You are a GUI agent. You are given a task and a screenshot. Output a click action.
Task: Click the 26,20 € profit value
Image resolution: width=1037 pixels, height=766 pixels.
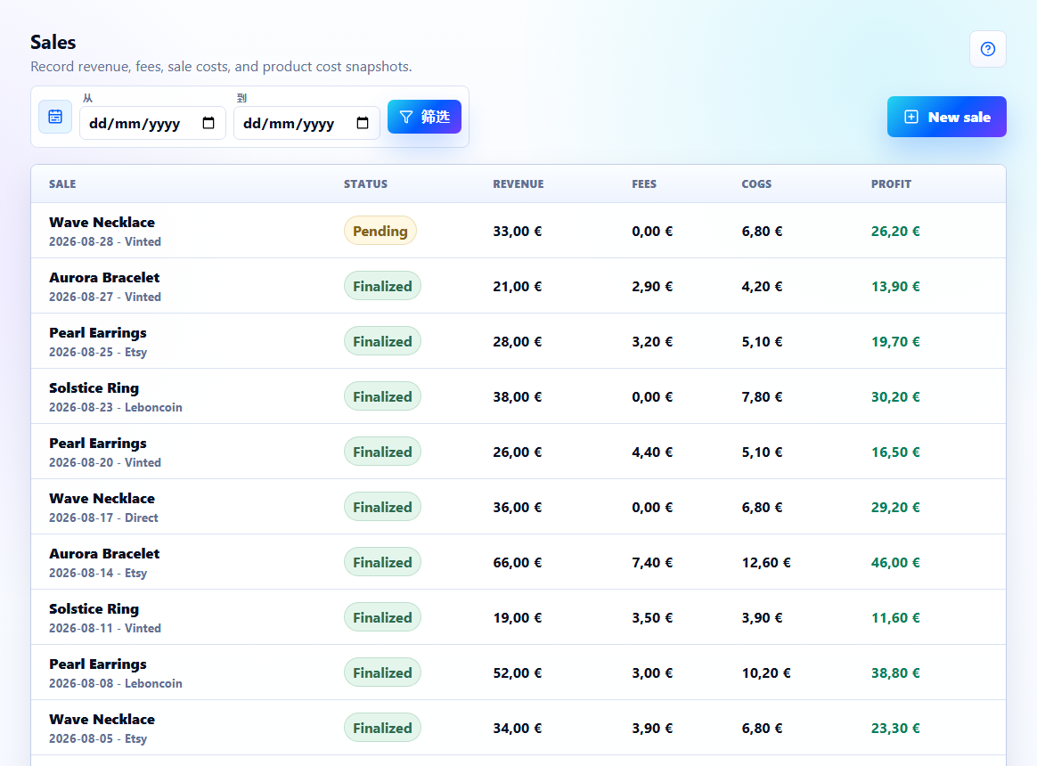[x=895, y=231]
